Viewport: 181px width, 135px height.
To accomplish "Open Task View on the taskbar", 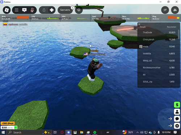I will (x=55, y=132).
